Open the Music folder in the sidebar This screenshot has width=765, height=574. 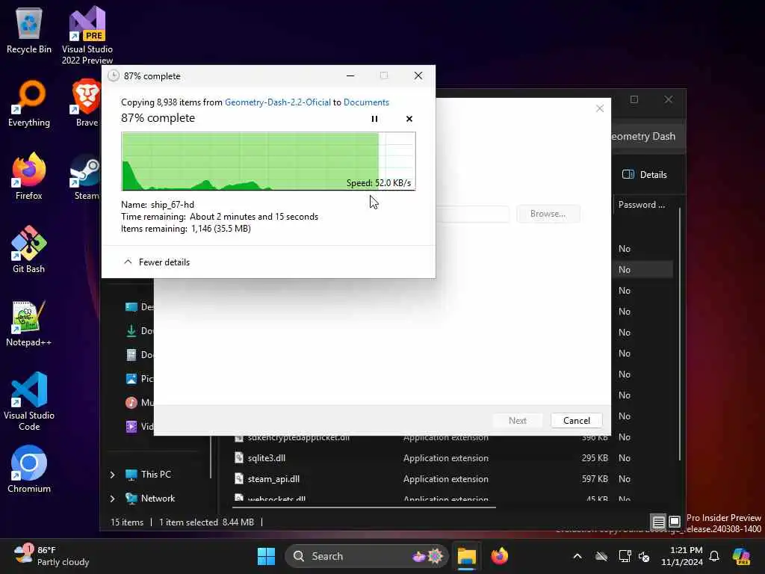(x=139, y=403)
